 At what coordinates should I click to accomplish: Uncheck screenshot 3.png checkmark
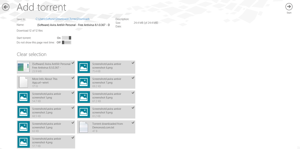[x=73, y=123]
